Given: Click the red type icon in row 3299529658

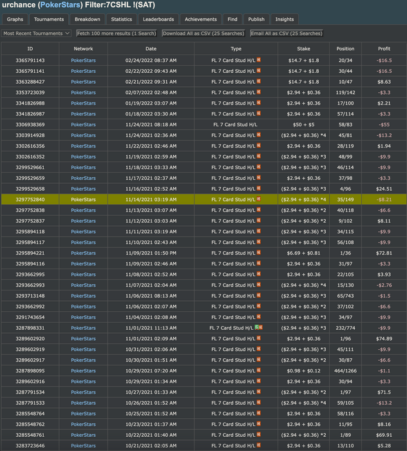Looking at the screenshot, I should coord(259,188).
